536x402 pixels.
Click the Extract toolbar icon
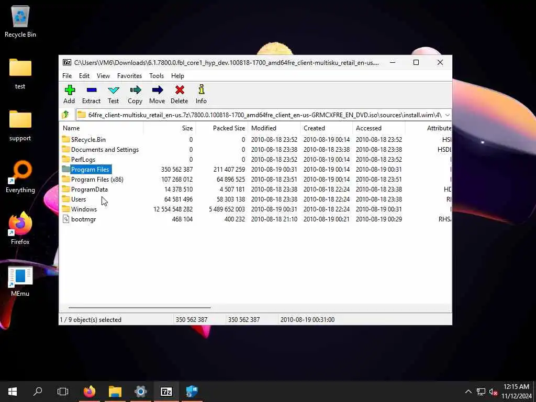(x=91, y=90)
